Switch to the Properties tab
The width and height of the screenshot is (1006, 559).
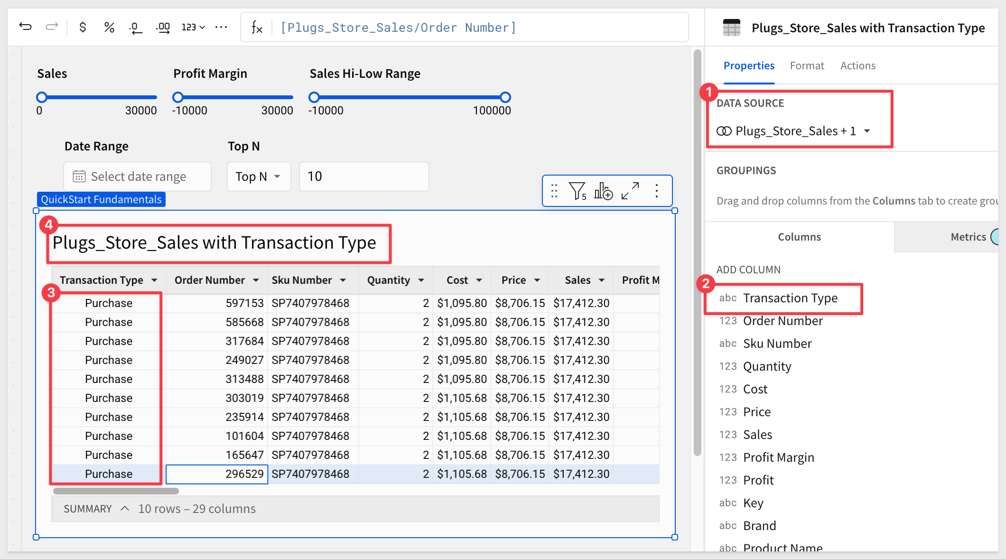tap(749, 65)
